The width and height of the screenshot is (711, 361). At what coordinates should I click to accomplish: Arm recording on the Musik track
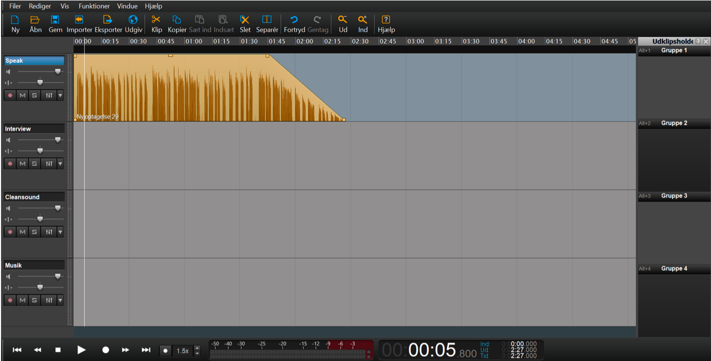pos(10,300)
